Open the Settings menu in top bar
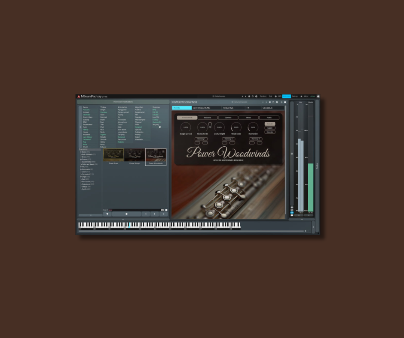This screenshot has height=338, width=404. click(295, 97)
